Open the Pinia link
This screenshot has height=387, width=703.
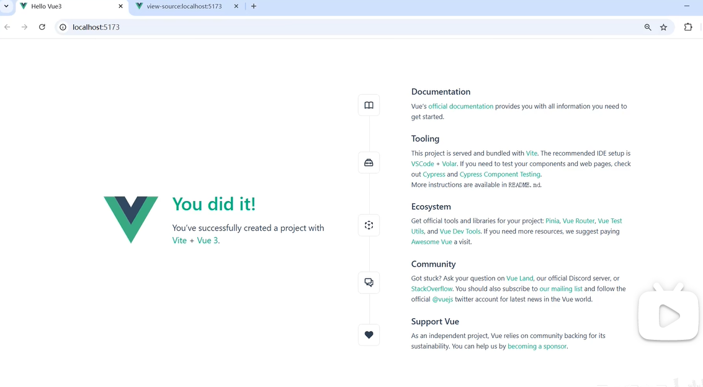tap(552, 221)
